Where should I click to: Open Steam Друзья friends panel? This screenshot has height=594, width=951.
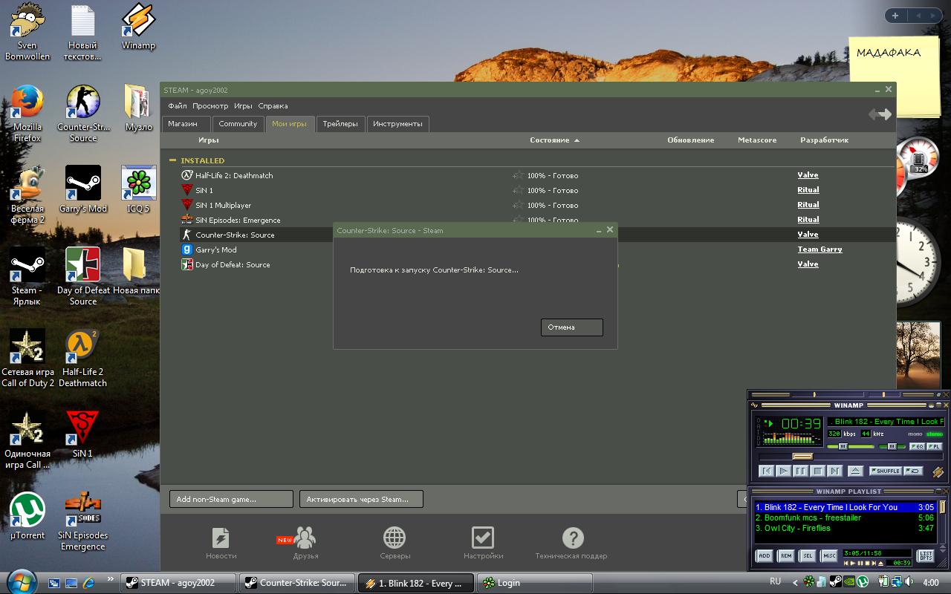(305, 543)
